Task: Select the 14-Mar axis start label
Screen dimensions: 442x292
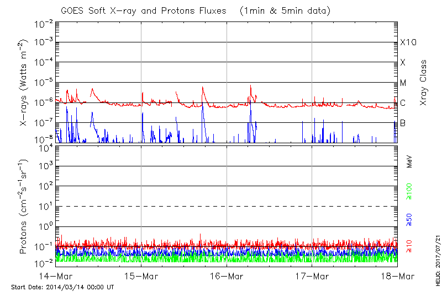Action: tap(56, 275)
